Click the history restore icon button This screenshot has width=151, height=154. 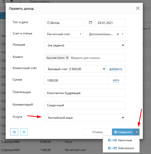(24, 132)
